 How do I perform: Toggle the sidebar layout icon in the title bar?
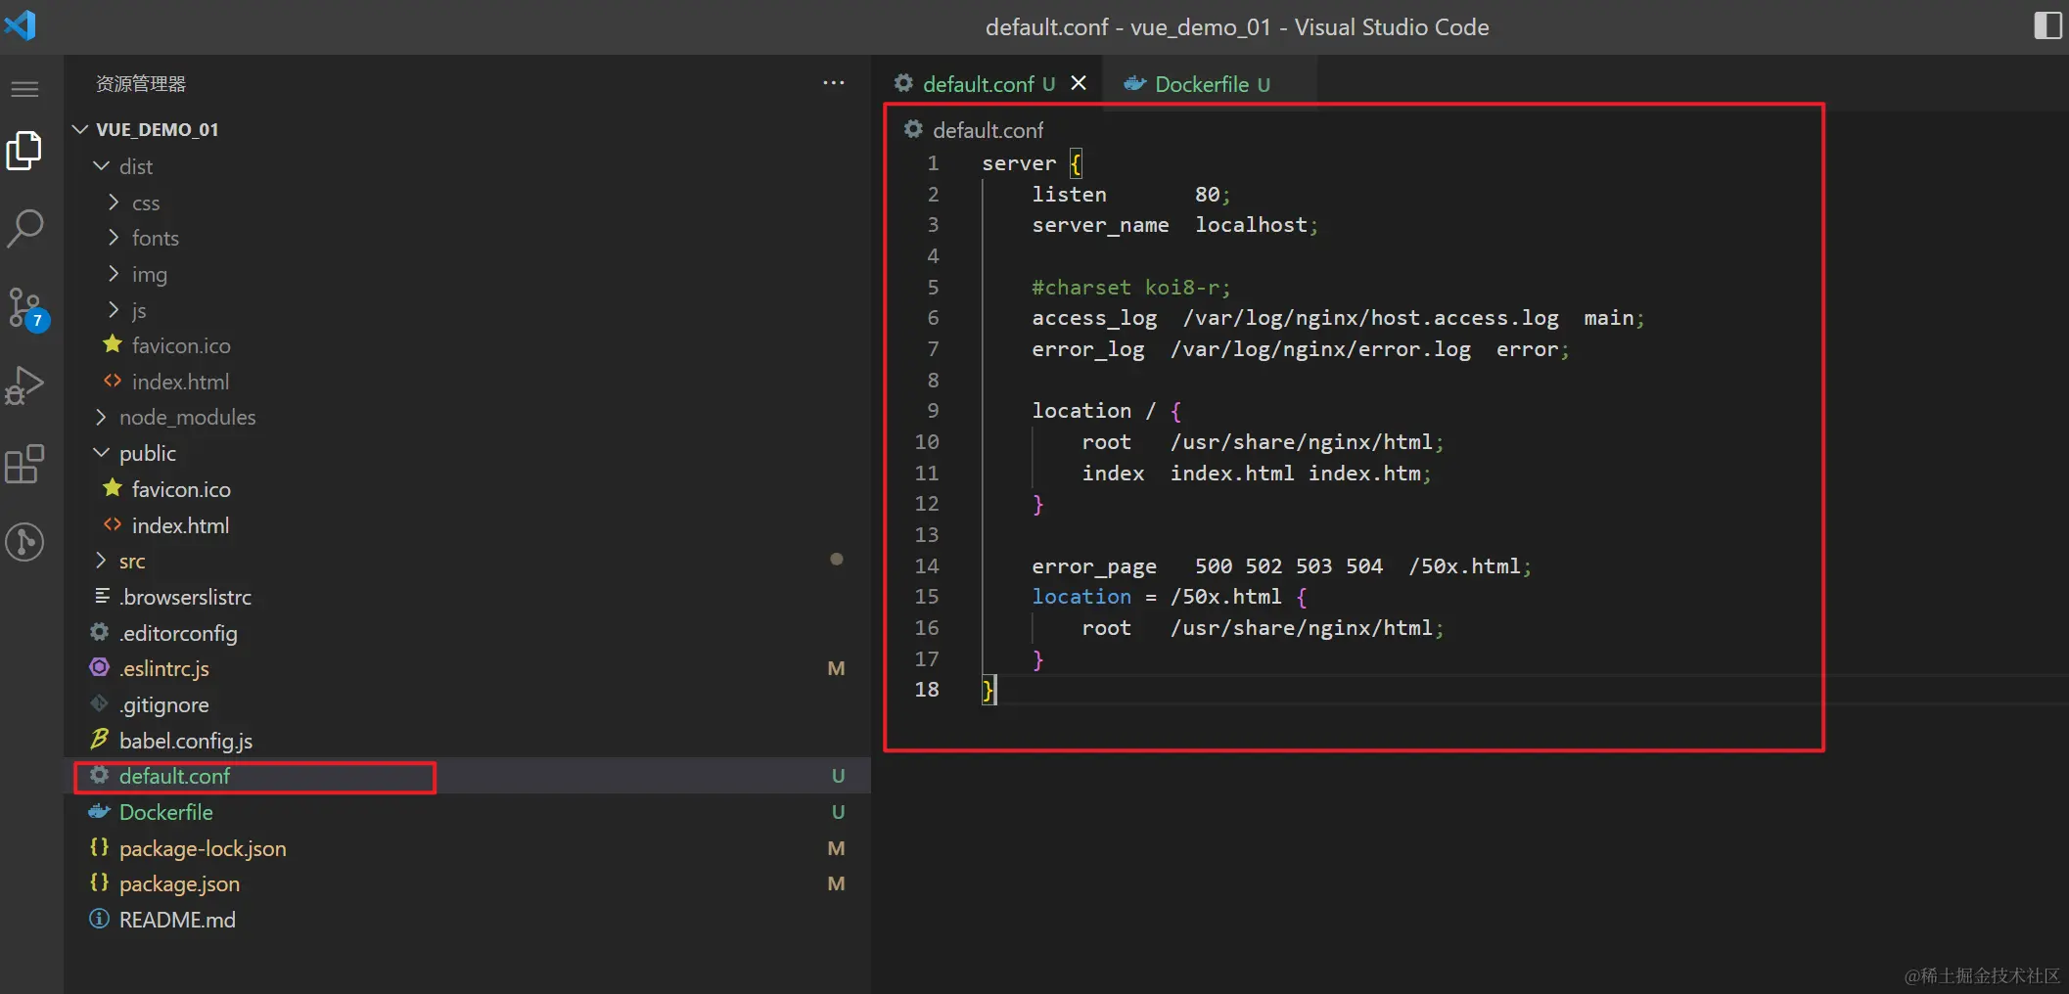pyautogui.click(x=2046, y=25)
